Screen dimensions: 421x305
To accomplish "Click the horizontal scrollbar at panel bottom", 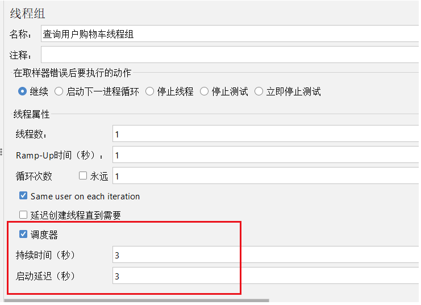I will point(137,300).
